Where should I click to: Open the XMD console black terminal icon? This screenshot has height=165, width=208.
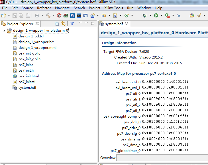(79, 15)
